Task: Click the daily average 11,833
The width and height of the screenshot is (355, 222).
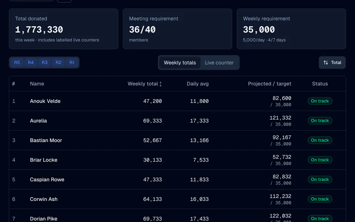Action: [x=199, y=179]
